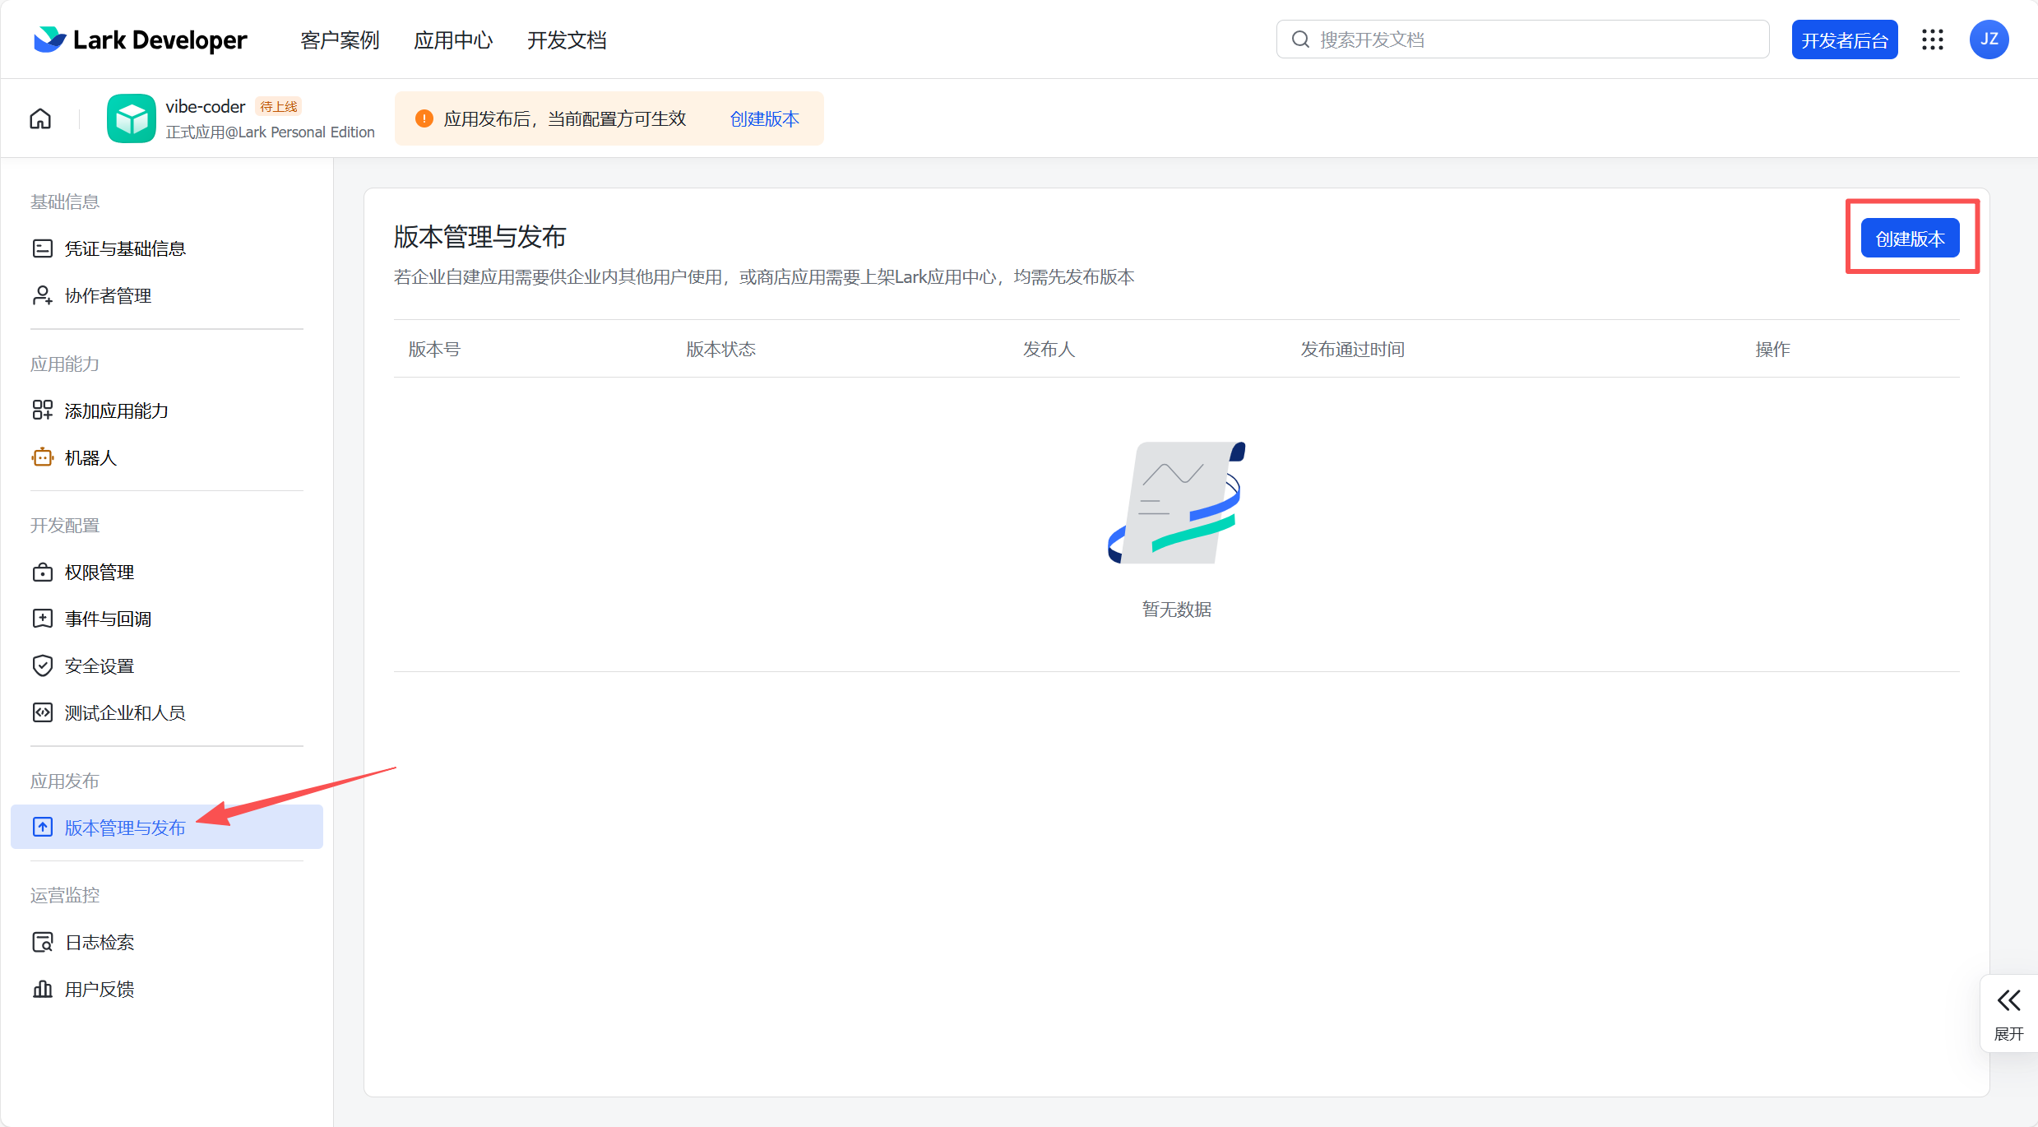The image size is (2038, 1127).
Task: Open 事件与回调 events and callbacks
Action: pyautogui.click(x=109, y=618)
